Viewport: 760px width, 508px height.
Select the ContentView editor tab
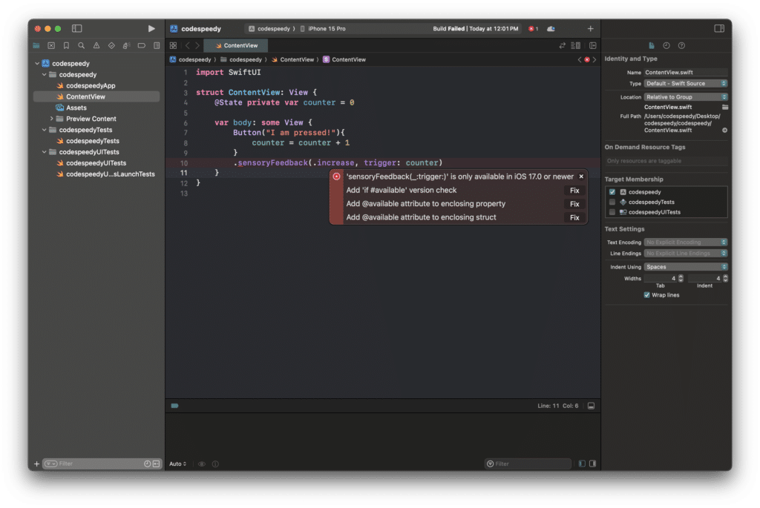point(236,45)
